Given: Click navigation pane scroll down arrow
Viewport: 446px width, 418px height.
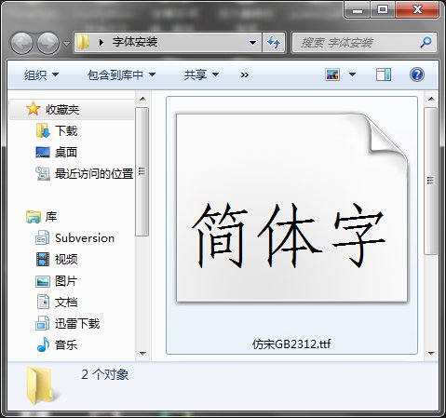Looking at the screenshot, I should tap(142, 354).
